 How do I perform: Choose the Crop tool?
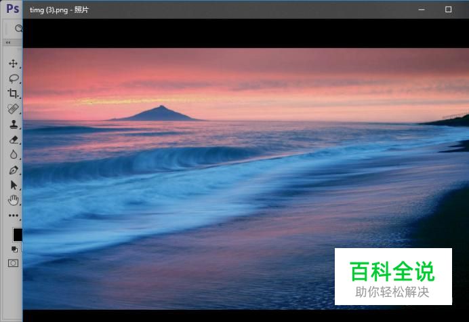coord(13,94)
